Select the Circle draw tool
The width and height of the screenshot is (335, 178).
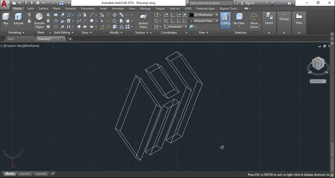(x=92, y=21)
